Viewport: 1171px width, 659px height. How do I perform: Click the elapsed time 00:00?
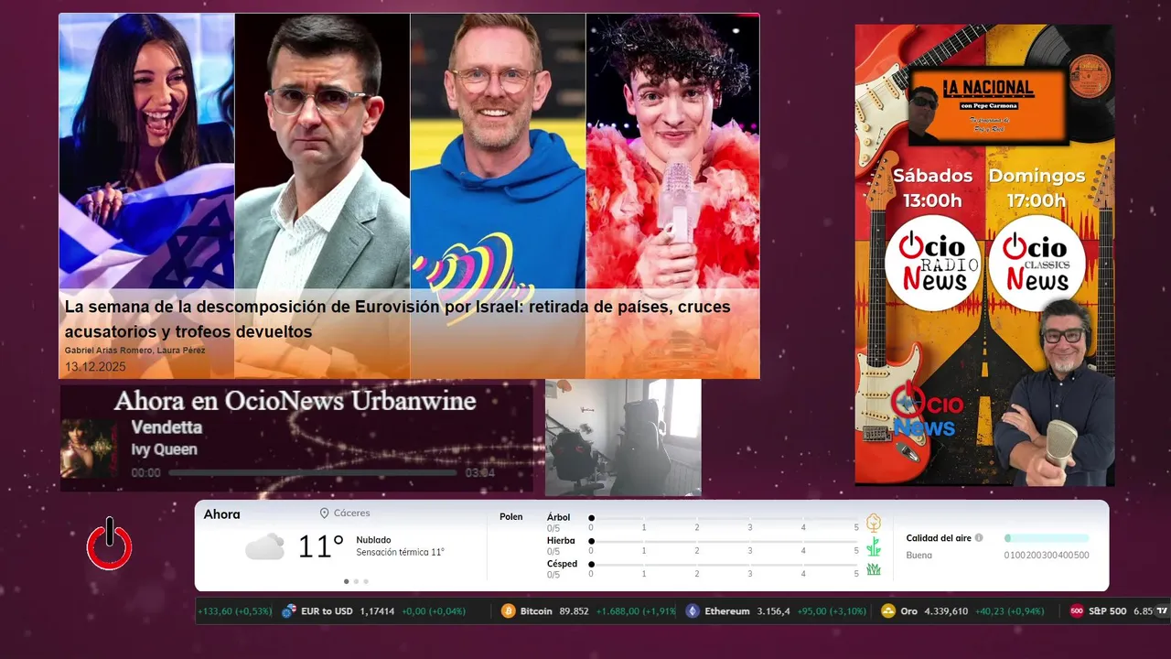[x=145, y=473]
